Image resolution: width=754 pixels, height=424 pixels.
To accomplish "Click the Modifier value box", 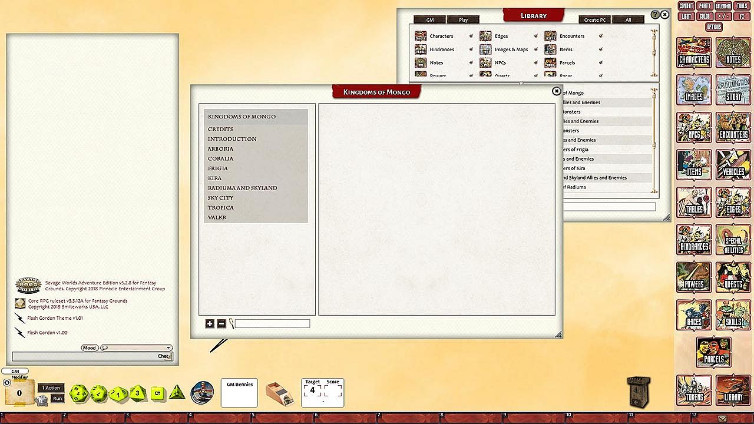I will [19, 393].
